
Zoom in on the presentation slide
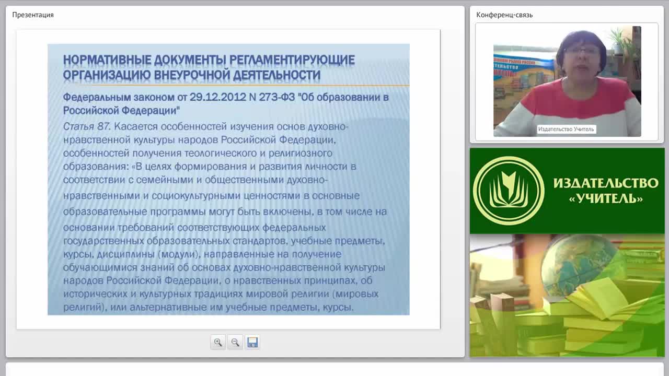tap(218, 343)
